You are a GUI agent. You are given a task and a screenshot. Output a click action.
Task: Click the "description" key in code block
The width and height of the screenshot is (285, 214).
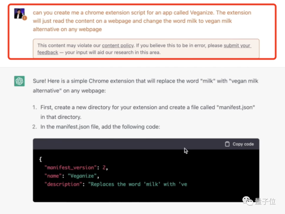tap(63, 184)
